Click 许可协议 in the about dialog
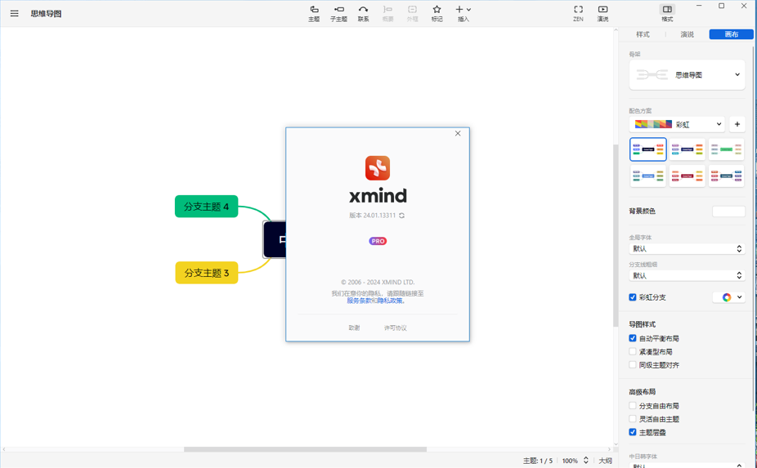Viewport: 757px width, 468px height. coord(396,328)
